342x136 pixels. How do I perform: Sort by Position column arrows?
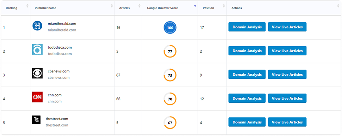[224, 6]
